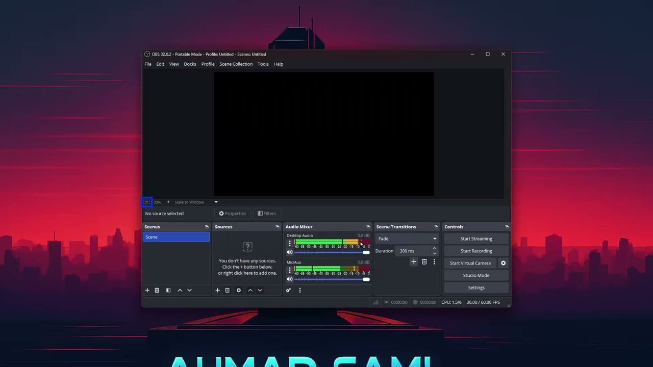
Task: Click the 300 ms duration field
Action: coord(414,251)
